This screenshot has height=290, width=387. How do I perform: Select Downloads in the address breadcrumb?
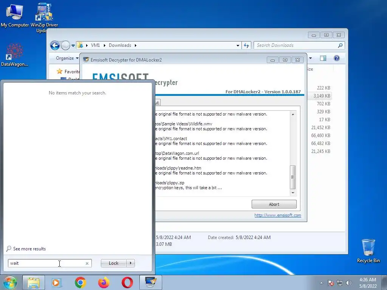coord(120,45)
